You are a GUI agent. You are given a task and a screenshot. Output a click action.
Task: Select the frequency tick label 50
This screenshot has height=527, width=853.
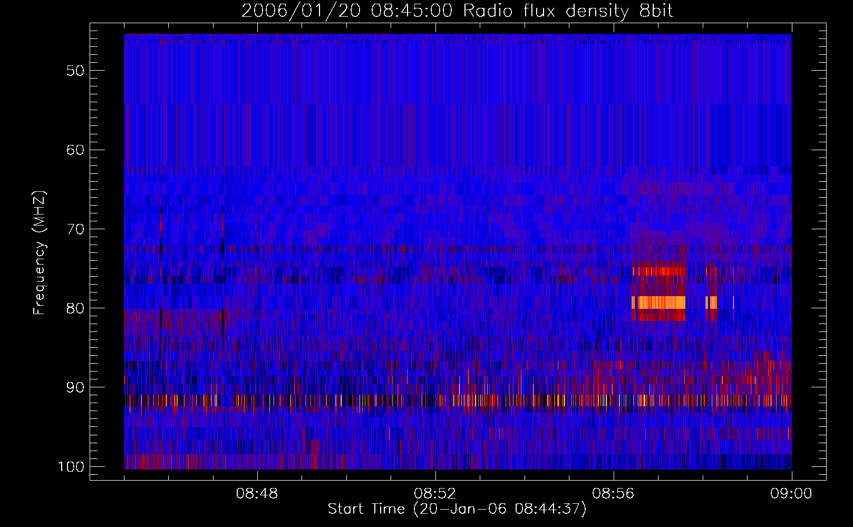click(x=75, y=71)
